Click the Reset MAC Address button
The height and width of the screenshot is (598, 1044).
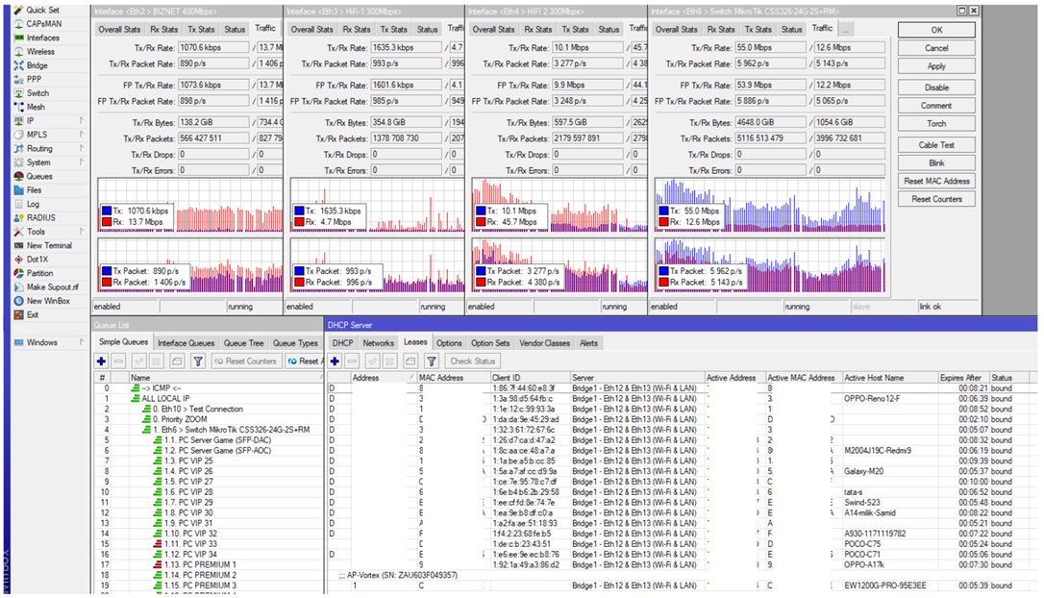point(936,181)
